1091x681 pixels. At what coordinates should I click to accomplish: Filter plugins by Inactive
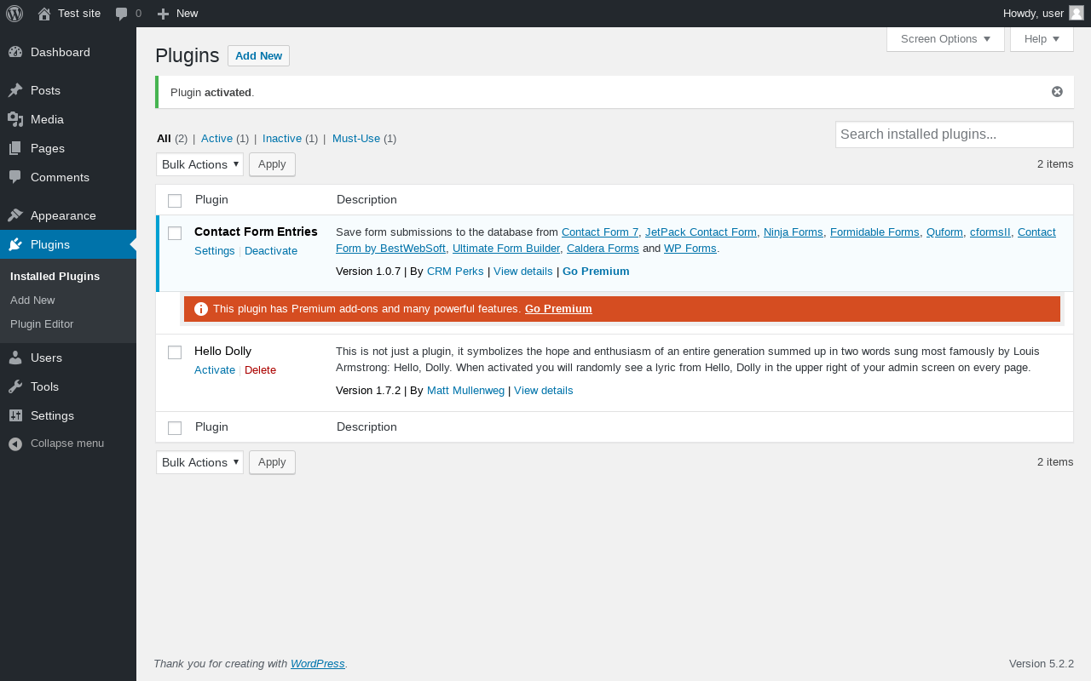pos(282,139)
